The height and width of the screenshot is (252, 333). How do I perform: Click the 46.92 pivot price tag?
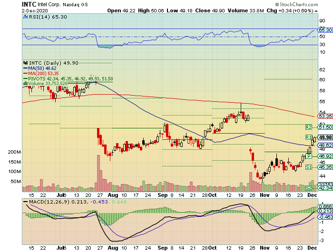(x=325, y=156)
